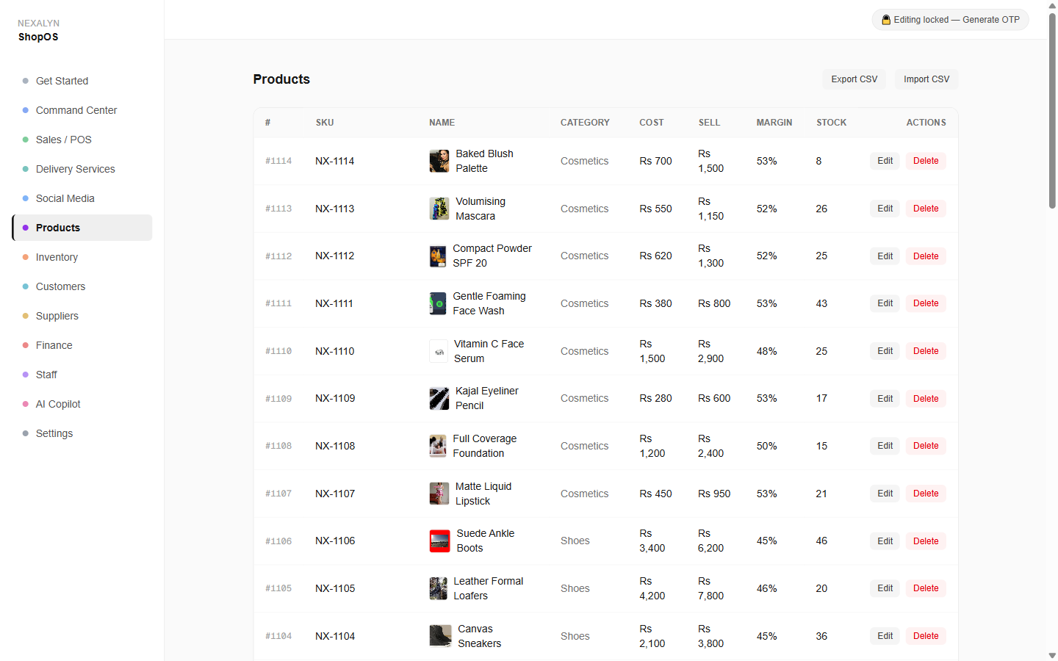This screenshot has height=661, width=1058.
Task: Click the Canvas Sneakers thumbnail
Action: (441, 636)
